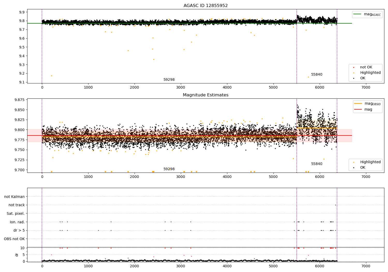Screen dimensions: 388x272
Task: Click the 3000 x-tick under the AGASC ID plot
Action: pyautogui.click(x=181, y=87)
